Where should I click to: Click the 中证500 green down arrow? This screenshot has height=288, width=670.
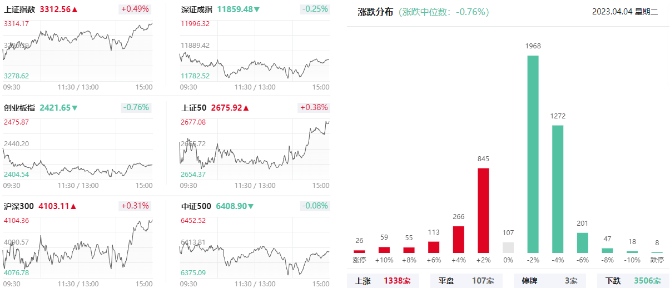point(251,206)
